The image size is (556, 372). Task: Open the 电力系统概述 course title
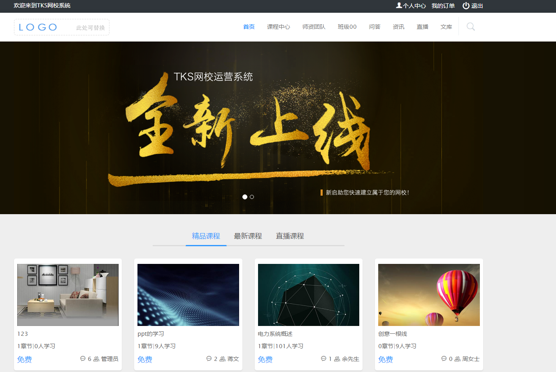275,334
